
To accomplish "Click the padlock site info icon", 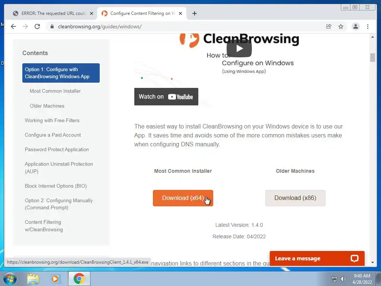I will [52, 26].
